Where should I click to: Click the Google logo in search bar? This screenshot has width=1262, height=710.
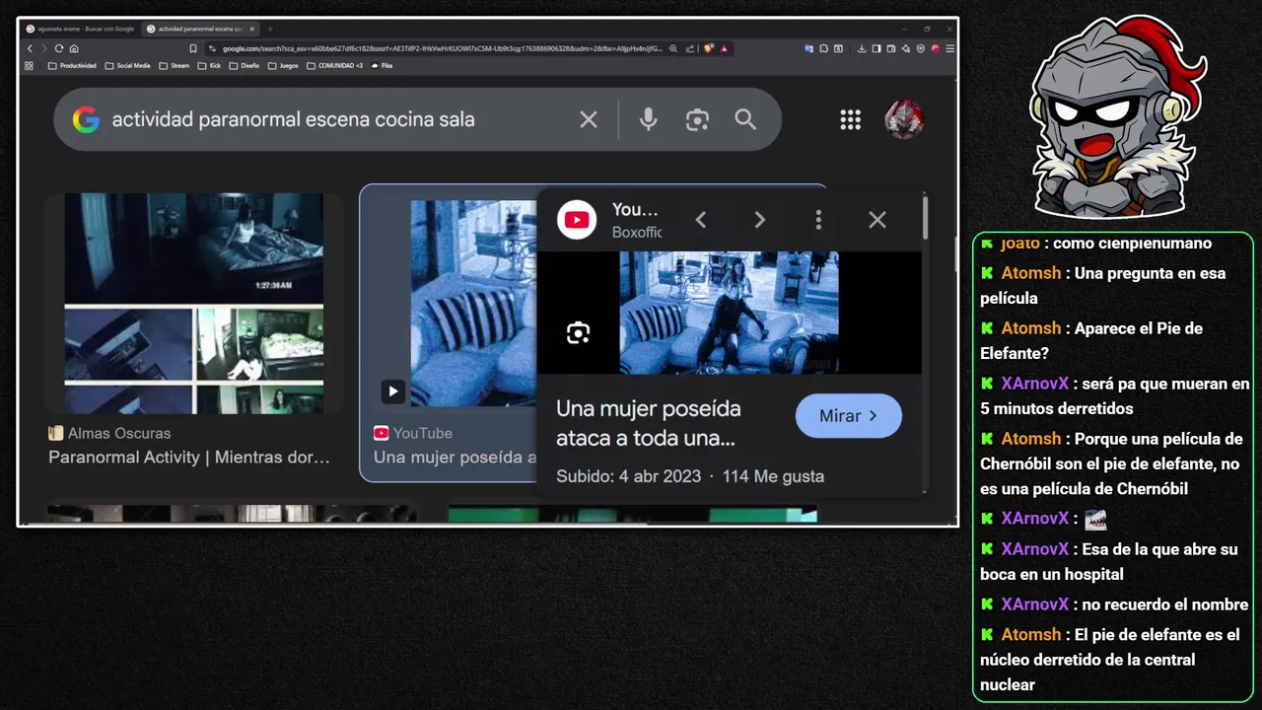pos(86,119)
